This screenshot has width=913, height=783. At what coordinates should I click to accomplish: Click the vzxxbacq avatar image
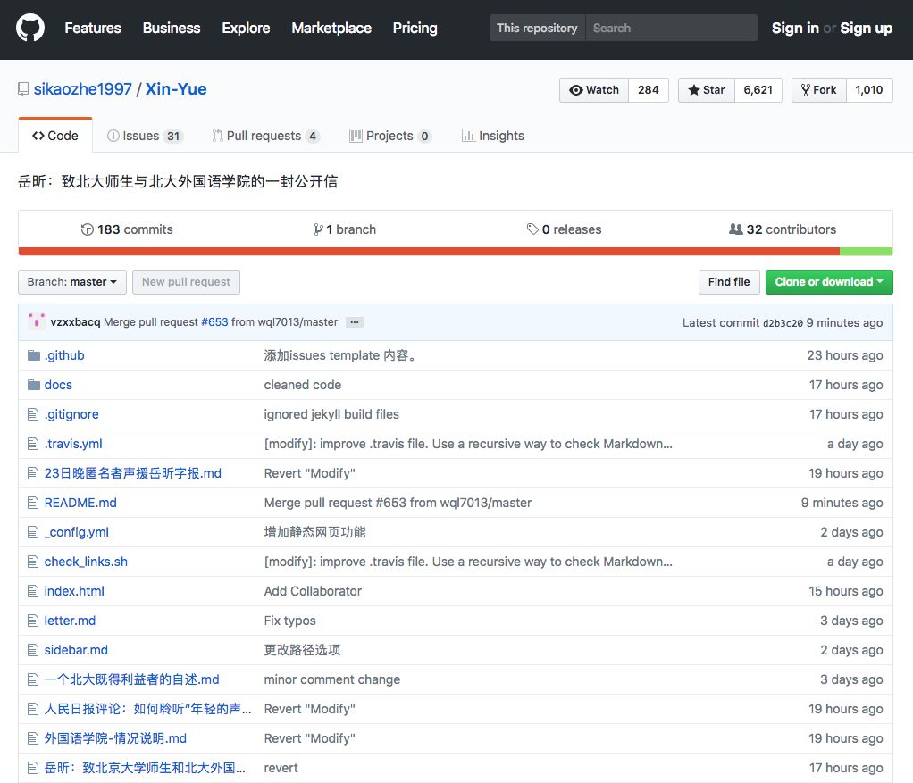click(x=36, y=321)
